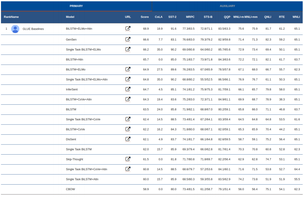Image resolution: width=304 pixels, height=197 pixels.
Task: Open Skip-Thought URL link icon
Action: pyautogui.click(x=128, y=159)
